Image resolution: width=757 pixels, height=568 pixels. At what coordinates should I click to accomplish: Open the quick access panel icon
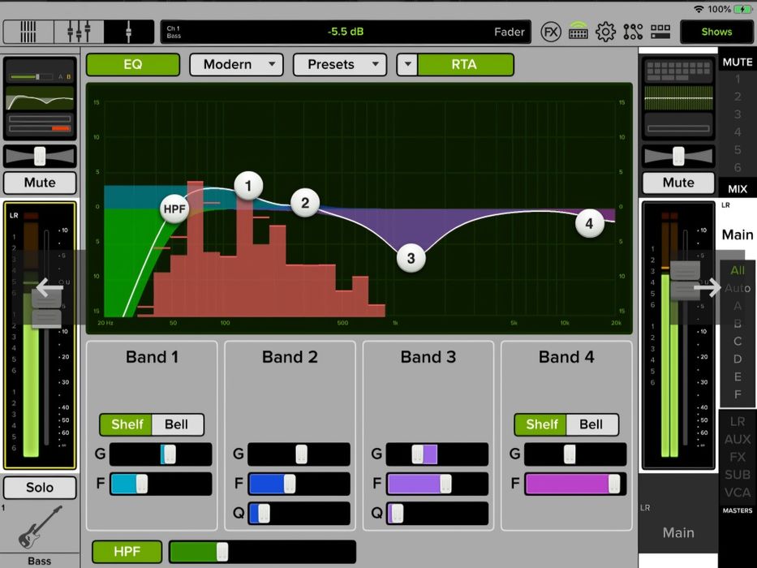coord(660,32)
